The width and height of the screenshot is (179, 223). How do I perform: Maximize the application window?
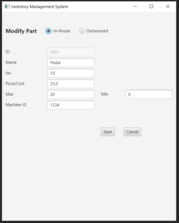(x=151, y=6)
